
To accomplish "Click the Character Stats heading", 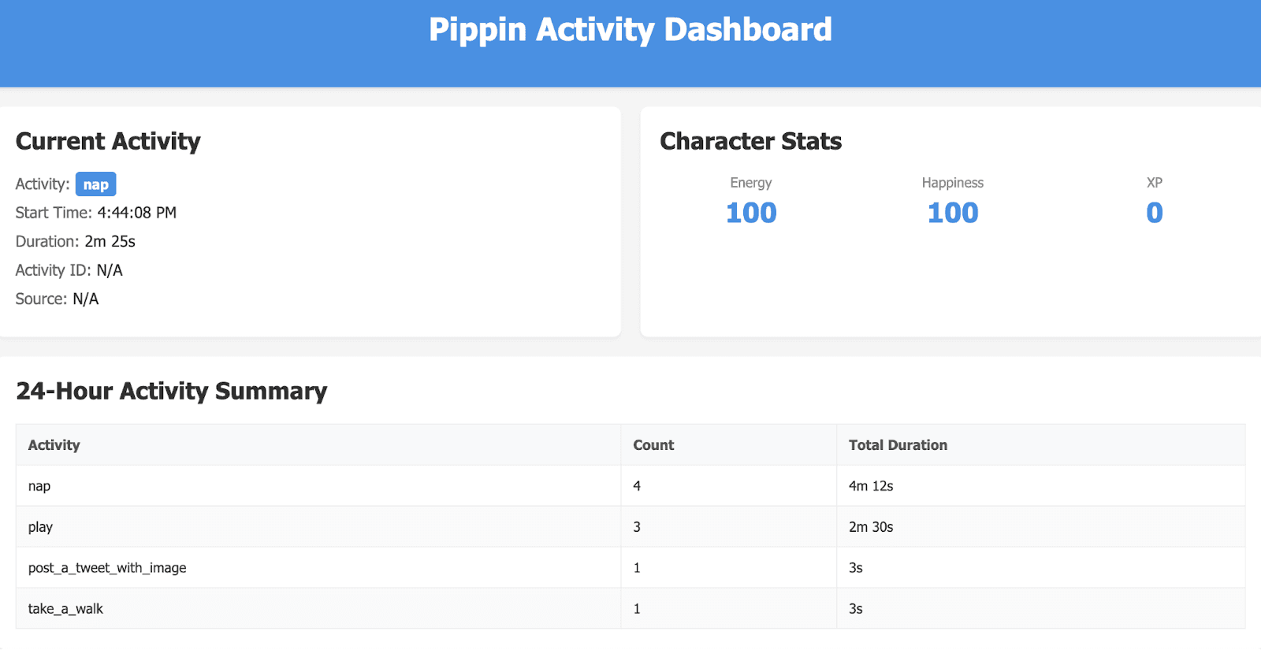I will coord(750,141).
